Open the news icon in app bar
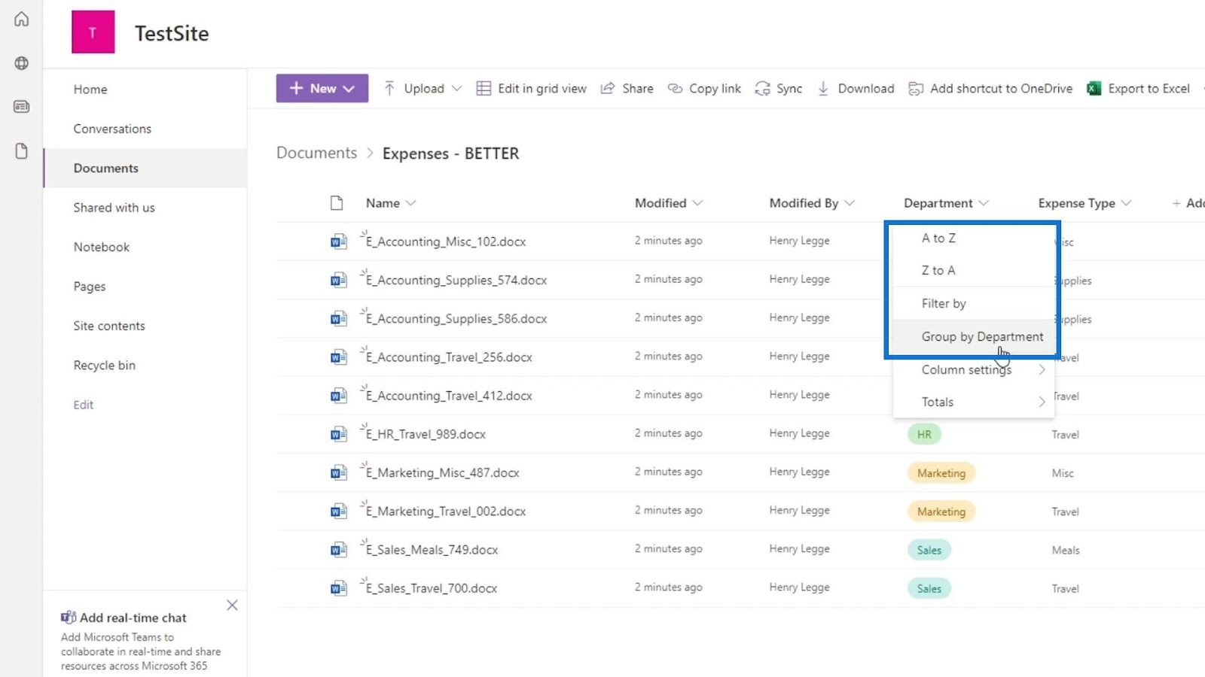Viewport: 1205px width, 677px height. (x=21, y=107)
